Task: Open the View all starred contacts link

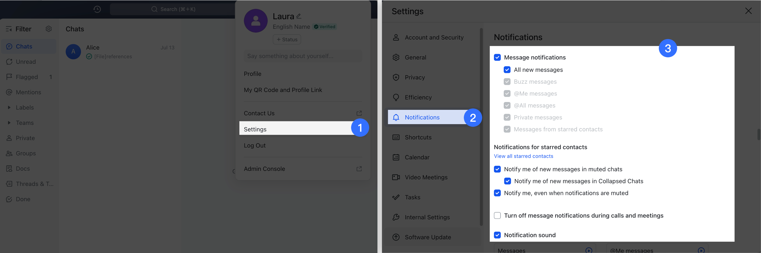Action: (523, 156)
